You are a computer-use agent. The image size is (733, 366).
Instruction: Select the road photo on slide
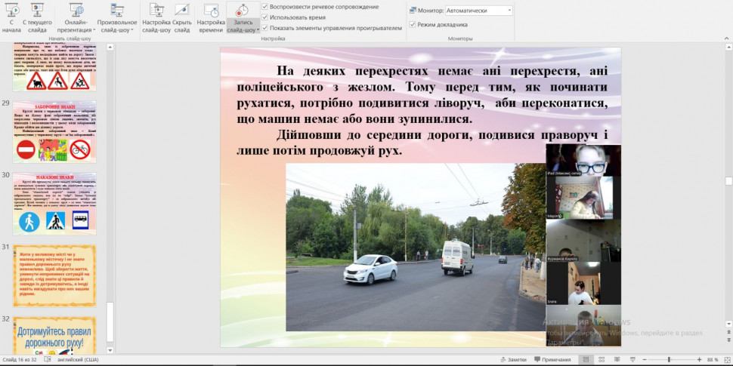click(x=416, y=247)
